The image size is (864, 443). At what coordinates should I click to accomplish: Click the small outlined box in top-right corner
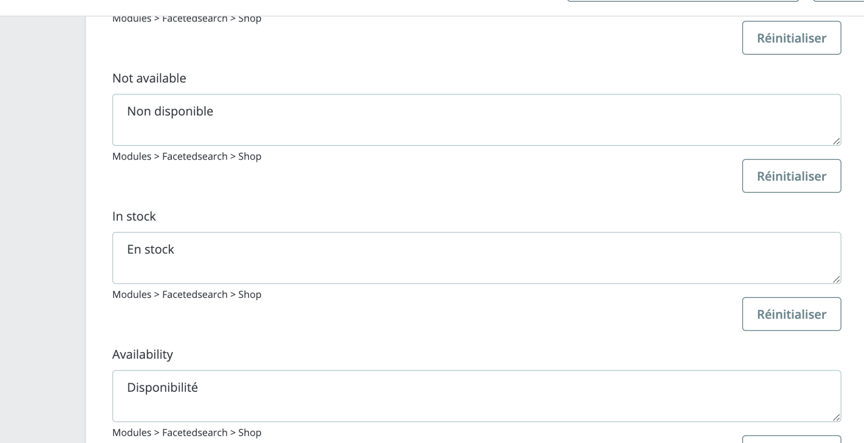pyautogui.click(x=838, y=1)
